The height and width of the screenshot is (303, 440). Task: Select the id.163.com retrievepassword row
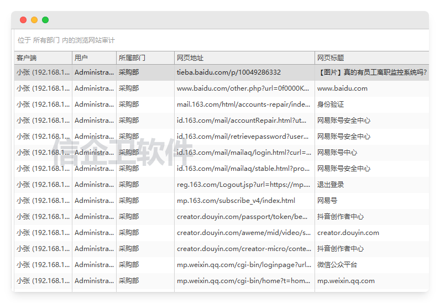pyautogui.click(x=244, y=137)
